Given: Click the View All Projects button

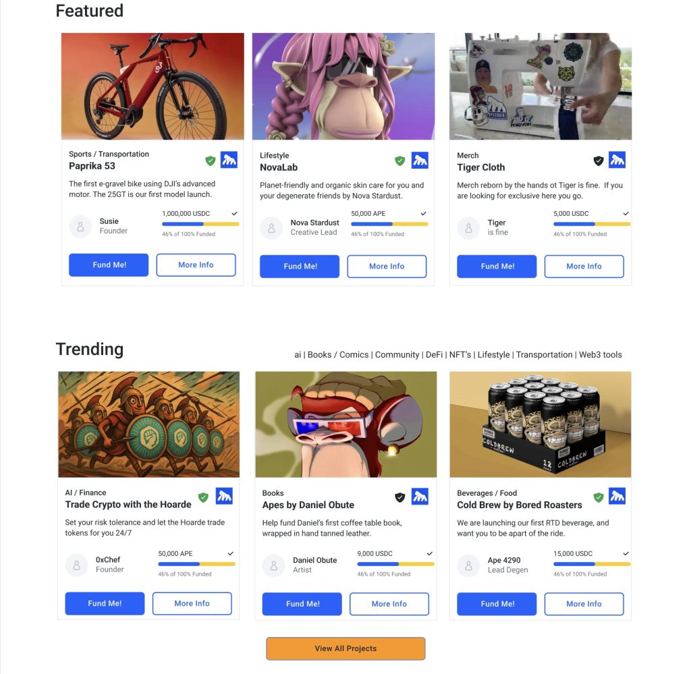Looking at the screenshot, I should (x=345, y=648).
